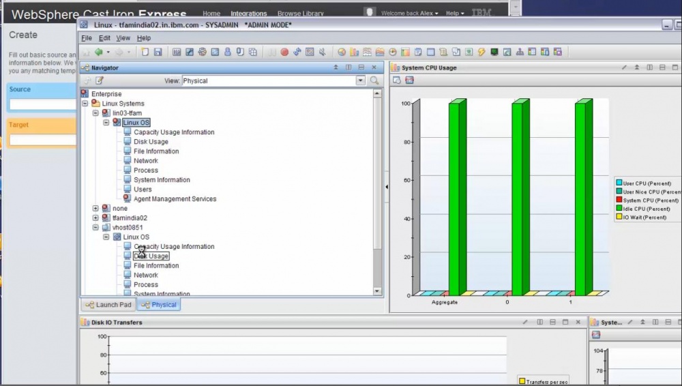This screenshot has width=682, height=386.
Task: Click the first icon below System CPU Usage title
Action: coord(397,80)
